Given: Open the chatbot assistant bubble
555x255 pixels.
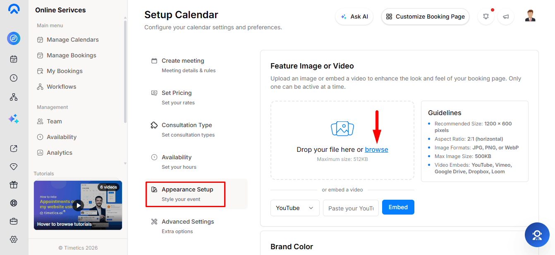Looking at the screenshot, I should 537,235.
